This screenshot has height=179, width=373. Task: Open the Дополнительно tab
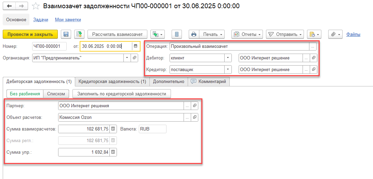tap(169, 82)
